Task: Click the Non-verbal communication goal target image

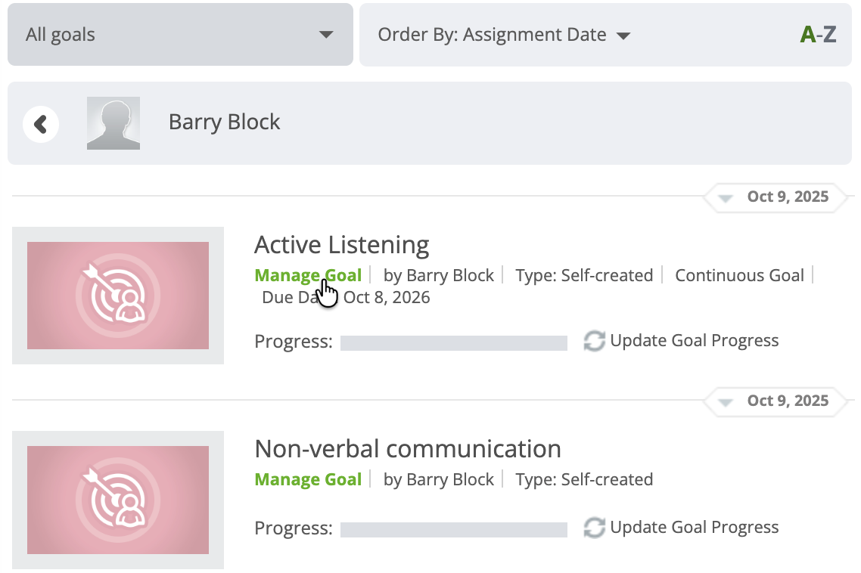Action: coord(118,500)
